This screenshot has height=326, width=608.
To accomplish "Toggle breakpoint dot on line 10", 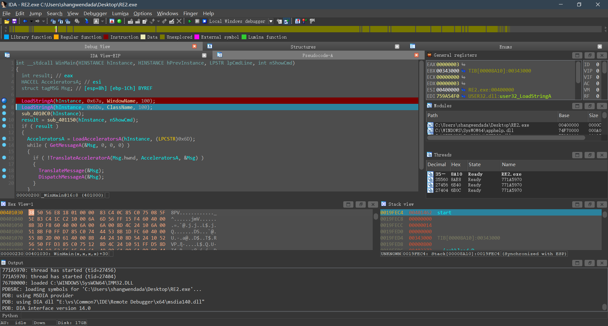I will coord(4,120).
